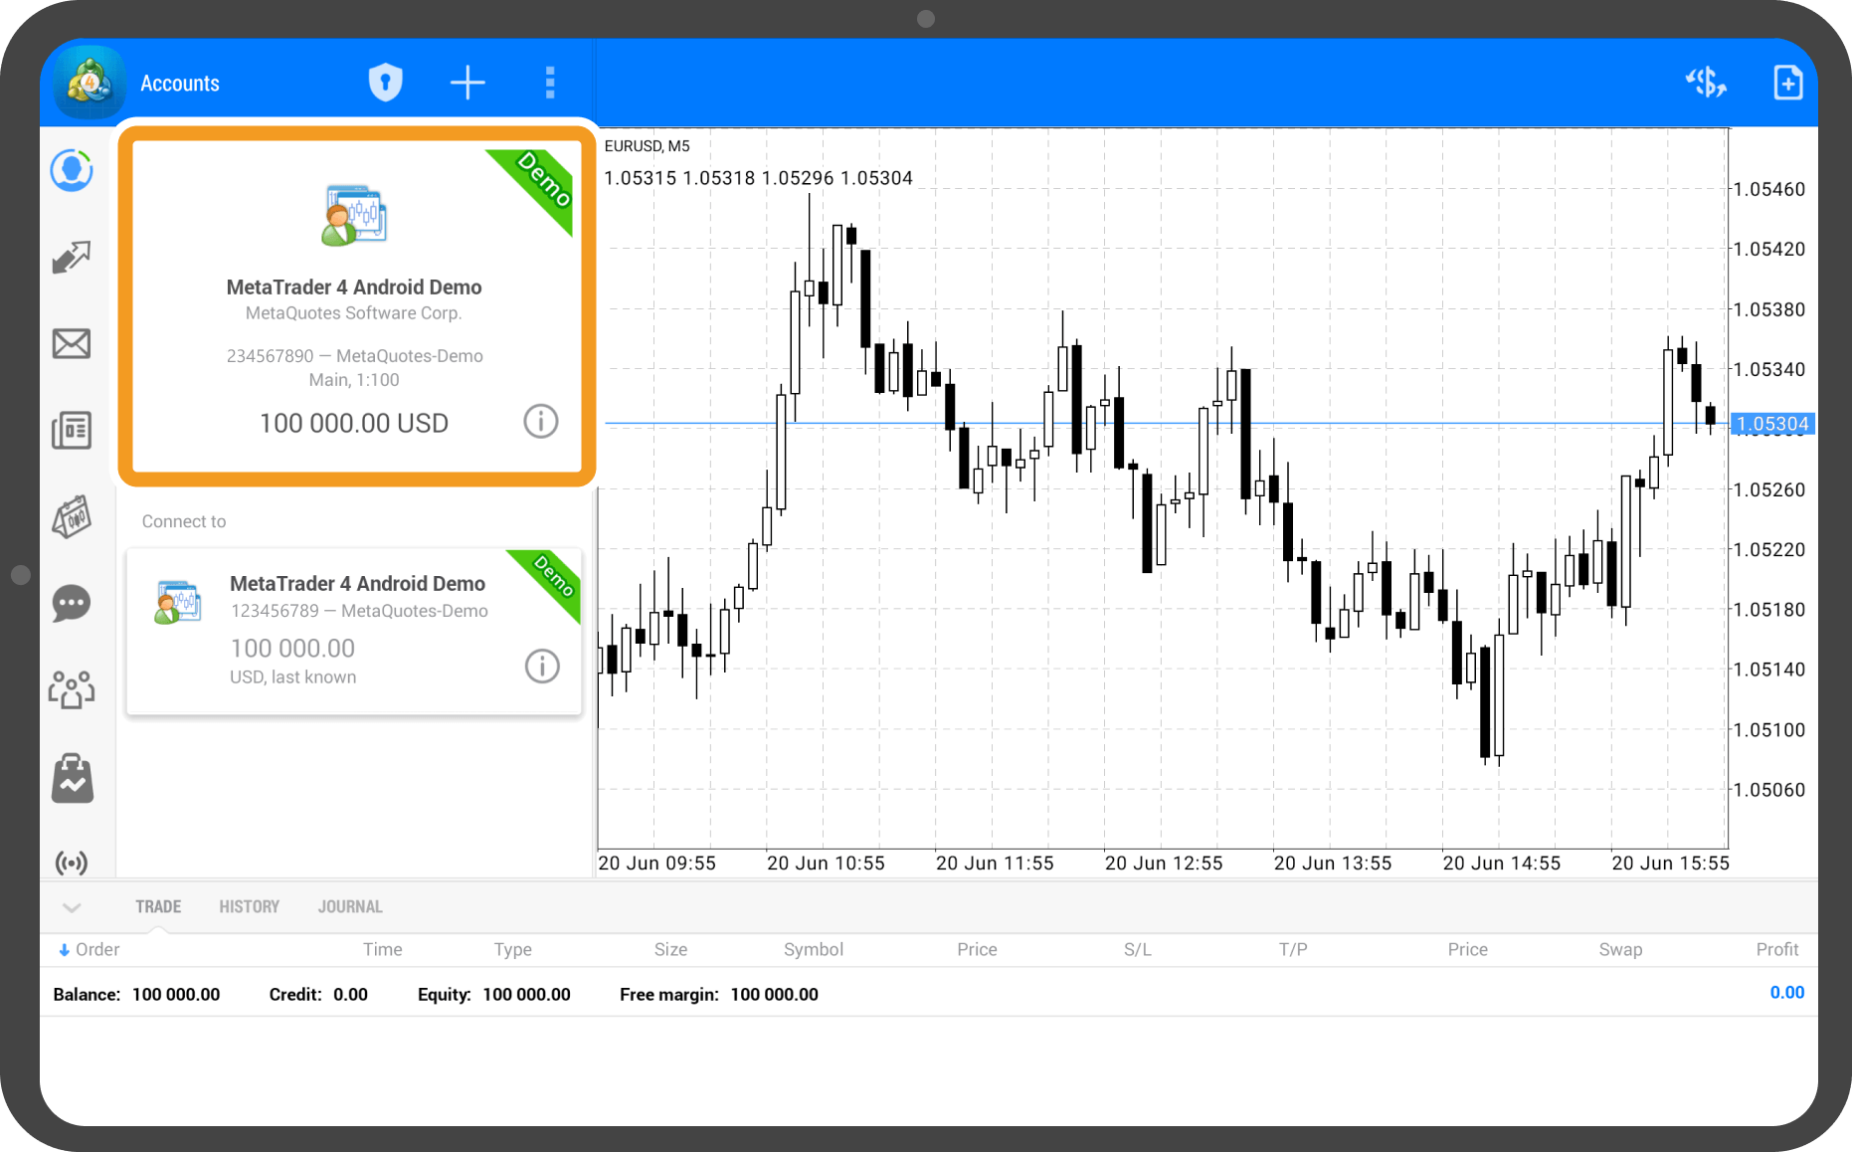This screenshot has width=1852, height=1152.
Task: Open the chat bubble messages icon
Action: (72, 604)
